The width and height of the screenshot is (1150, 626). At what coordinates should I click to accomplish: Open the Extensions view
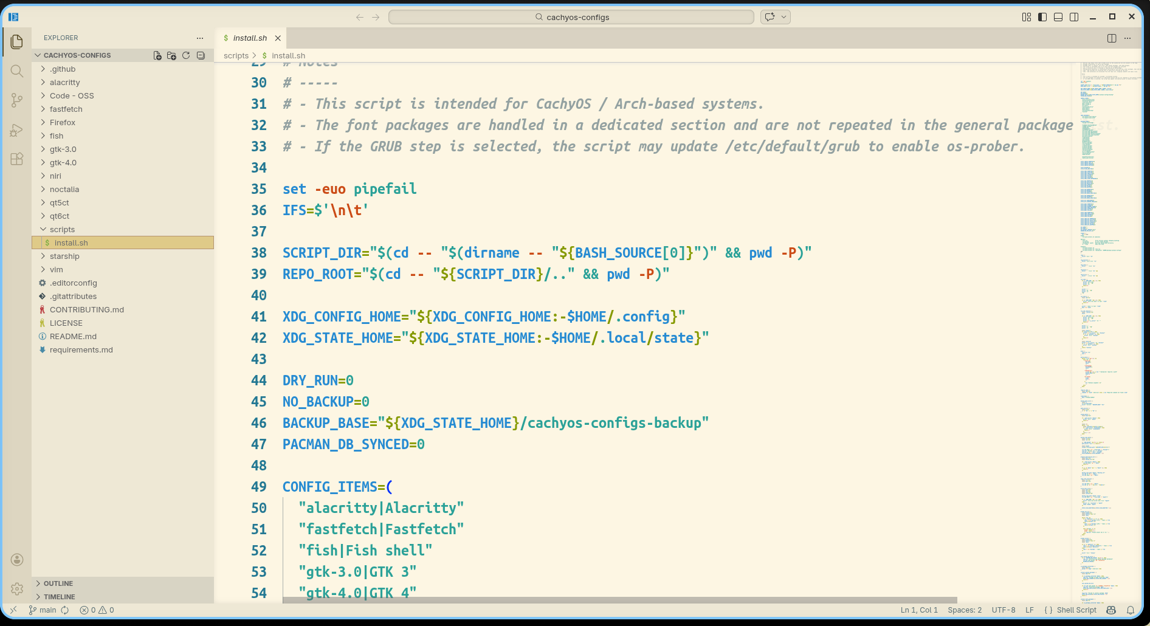click(17, 159)
